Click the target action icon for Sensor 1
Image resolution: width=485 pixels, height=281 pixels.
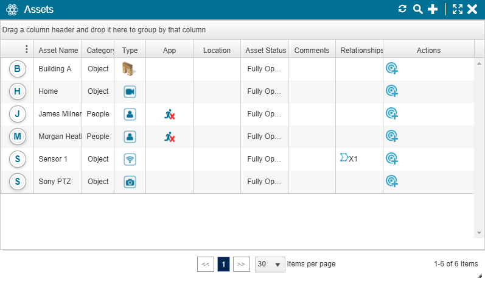coord(392,159)
